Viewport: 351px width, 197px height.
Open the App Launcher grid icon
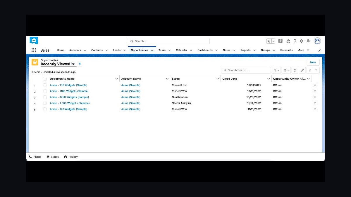pos(34,50)
